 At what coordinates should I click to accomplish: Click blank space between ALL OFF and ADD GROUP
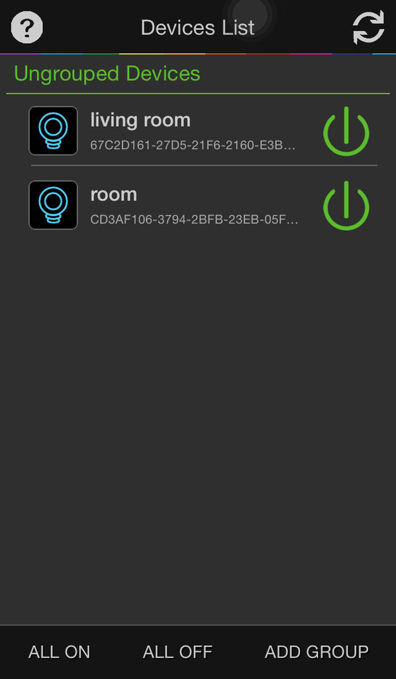238,652
